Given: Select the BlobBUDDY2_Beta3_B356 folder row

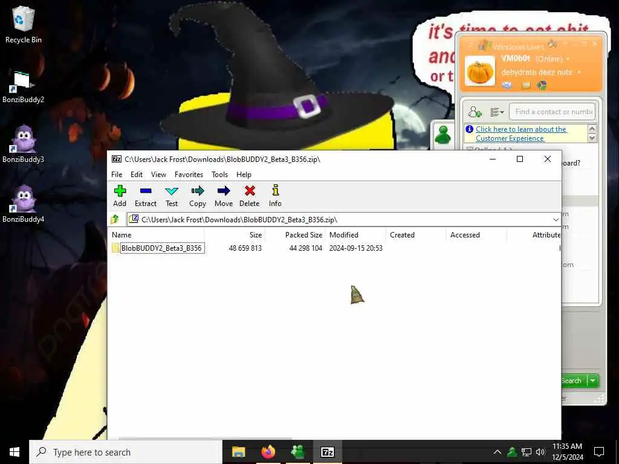Looking at the screenshot, I should click(x=334, y=248).
